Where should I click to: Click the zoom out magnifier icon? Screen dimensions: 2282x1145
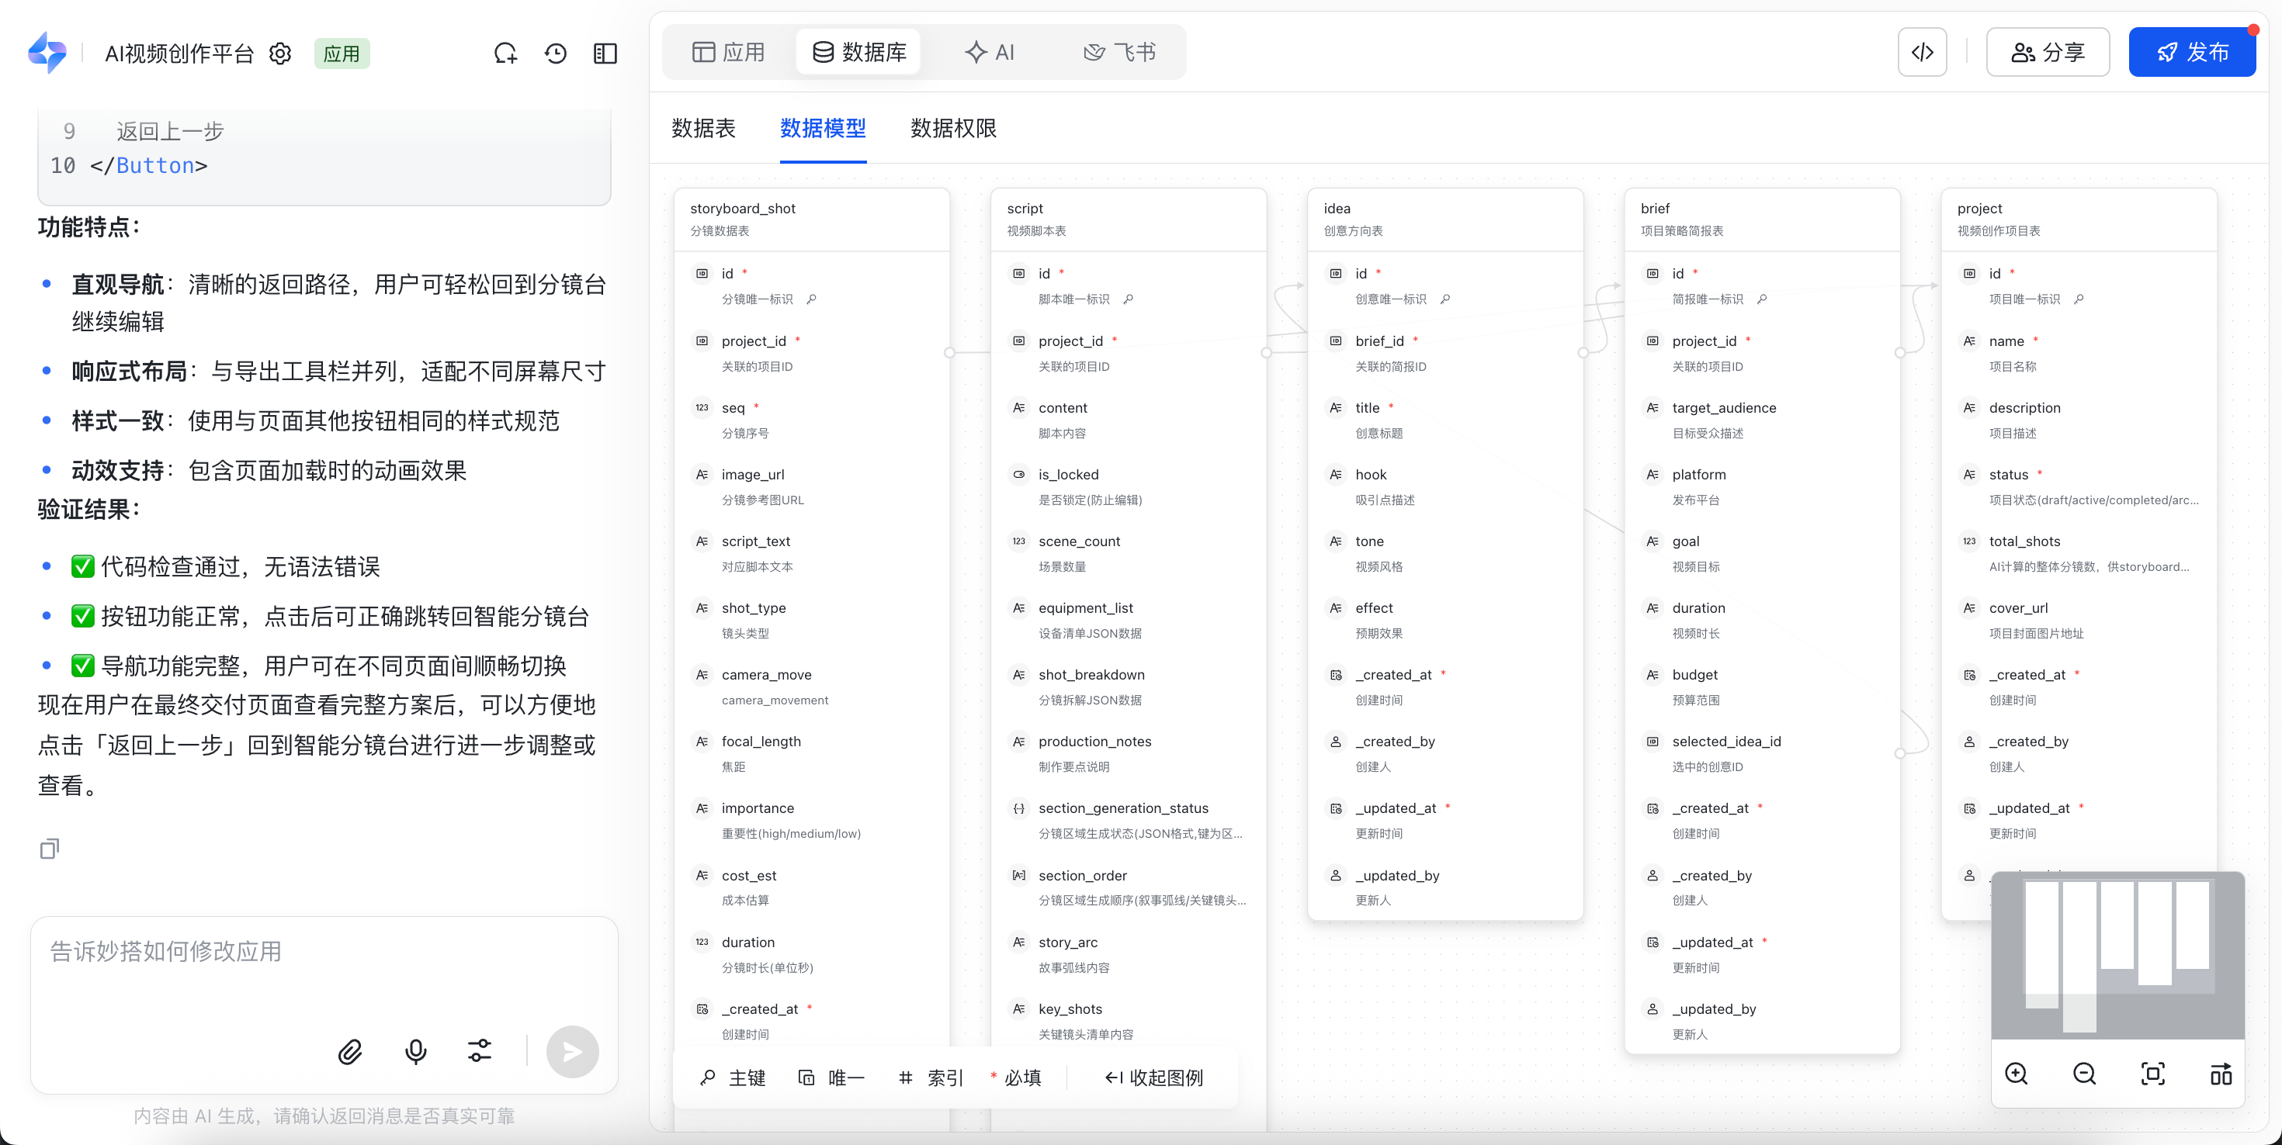click(x=2084, y=1074)
